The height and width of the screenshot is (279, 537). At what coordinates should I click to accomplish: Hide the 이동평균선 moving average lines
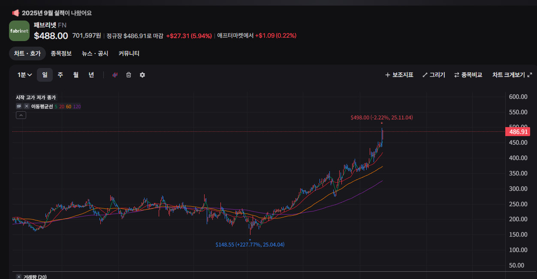click(x=19, y=106)
